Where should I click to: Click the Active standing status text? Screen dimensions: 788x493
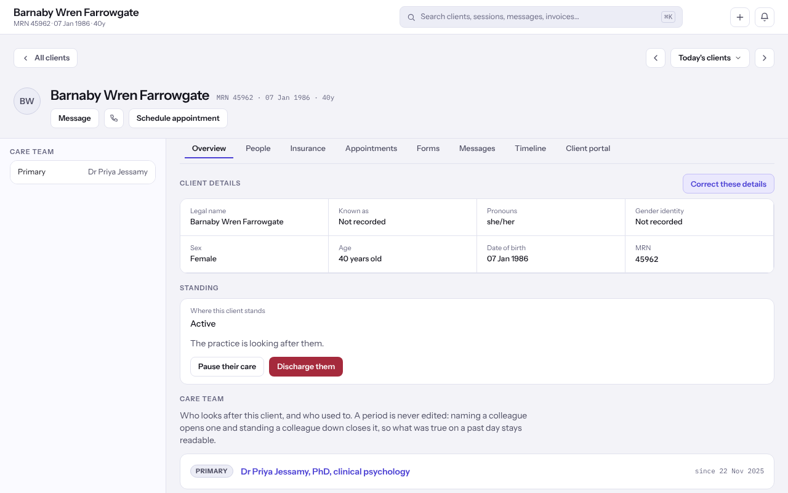point(203,324)
